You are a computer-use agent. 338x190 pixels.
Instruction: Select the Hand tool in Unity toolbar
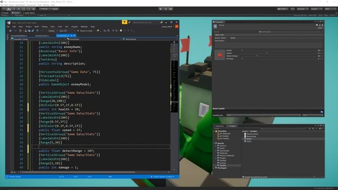[x=4, y=9]
